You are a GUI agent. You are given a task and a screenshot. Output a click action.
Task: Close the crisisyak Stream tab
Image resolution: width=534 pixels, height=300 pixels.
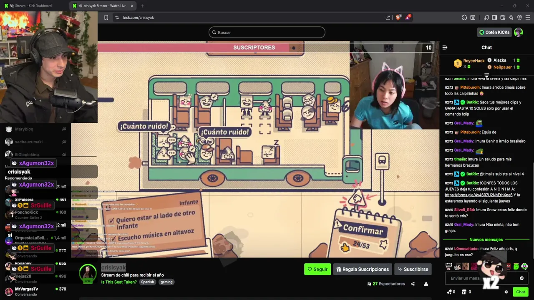click(x=132, y=6)
